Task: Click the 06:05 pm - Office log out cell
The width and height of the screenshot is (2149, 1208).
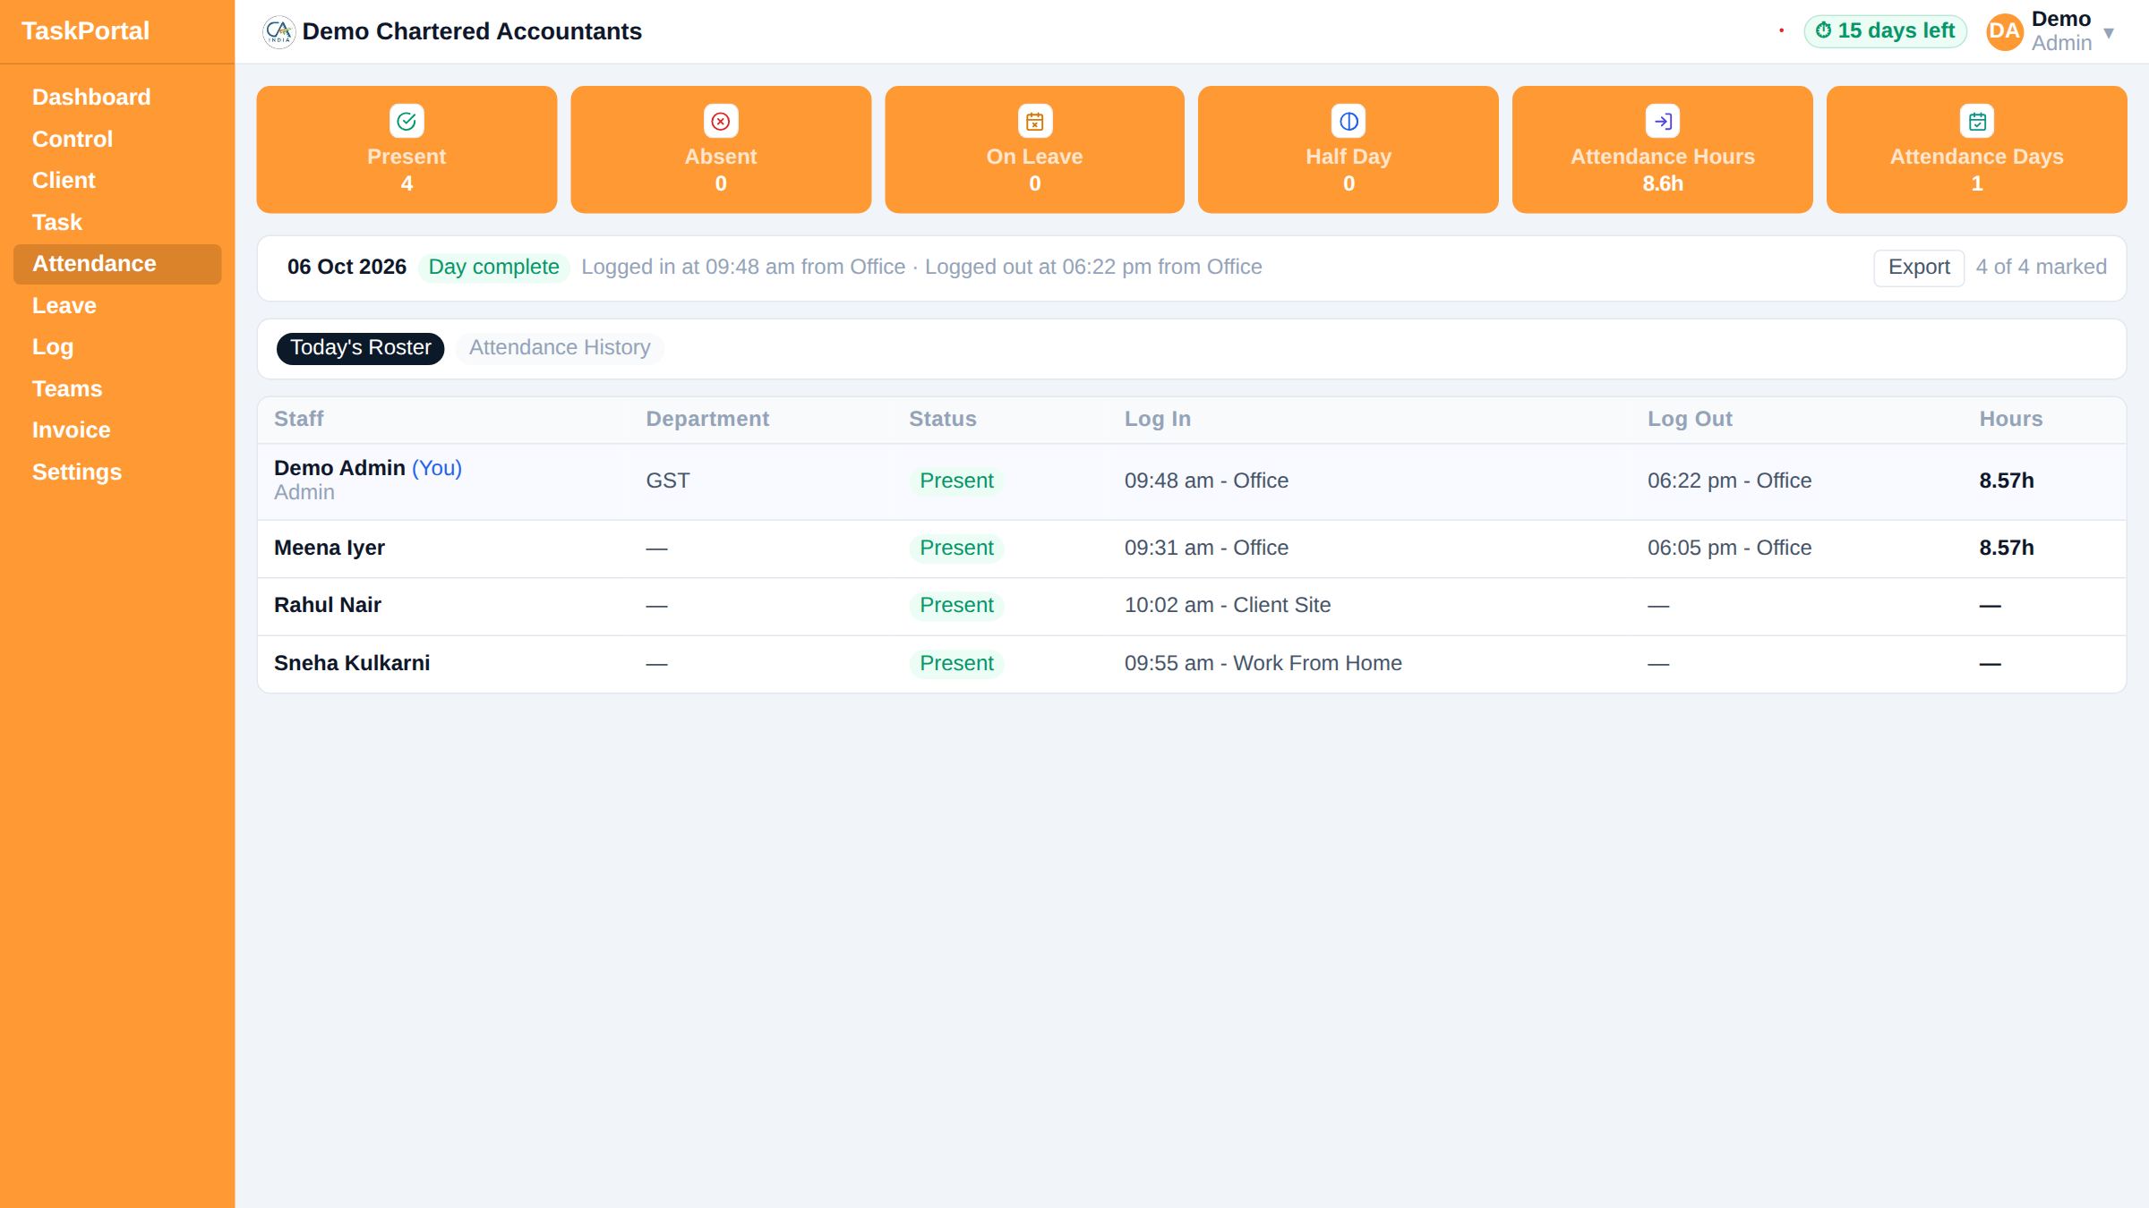Action: (x=1729, y=548)
